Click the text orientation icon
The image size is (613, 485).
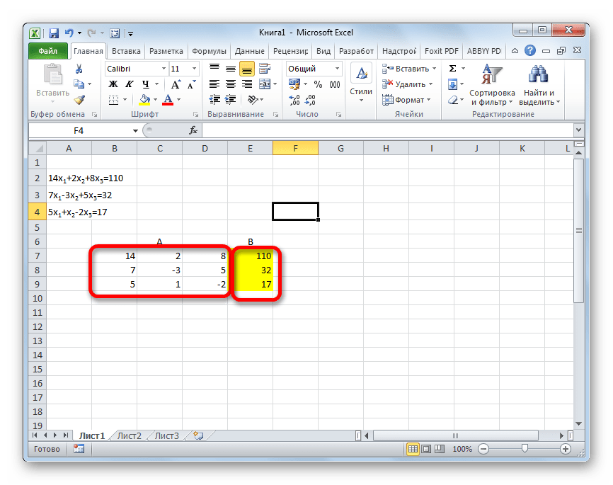coord(253,100)
